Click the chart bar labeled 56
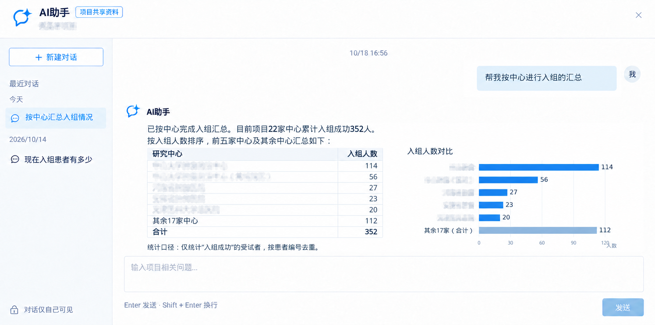The height and width of the screenshot is (325, 655). tap(508, 180)
